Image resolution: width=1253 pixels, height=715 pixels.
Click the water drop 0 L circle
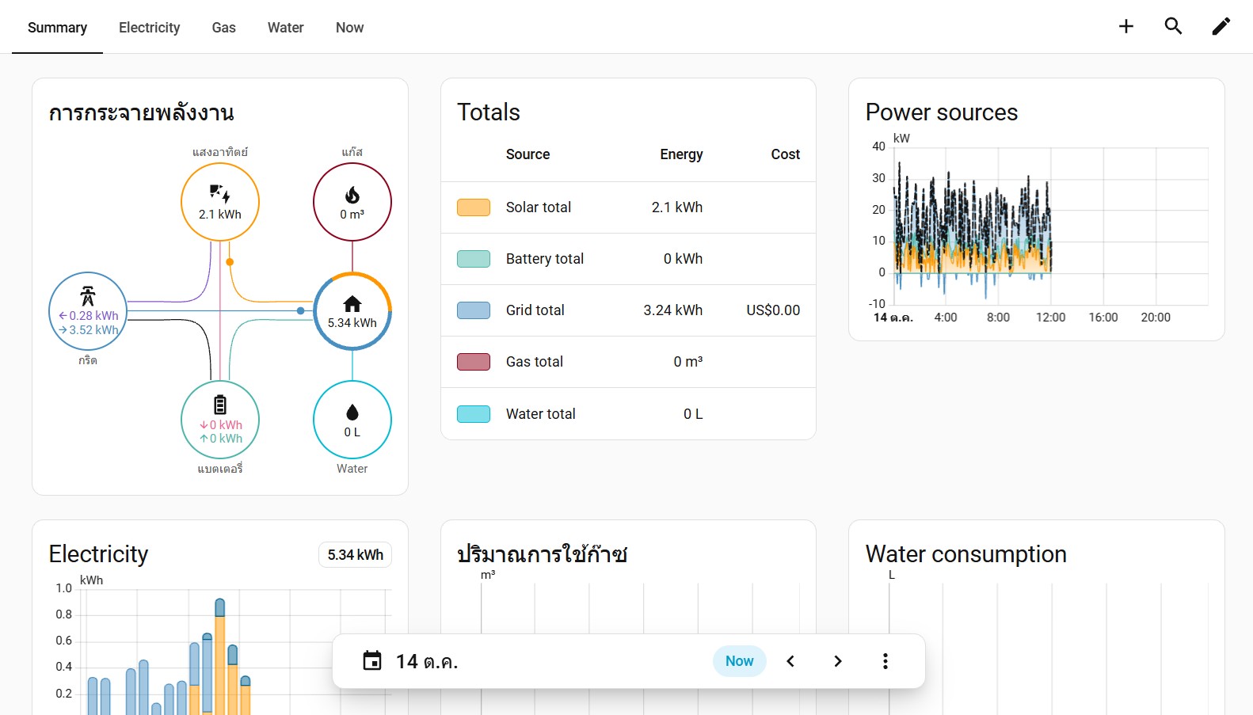click(352, 420)
